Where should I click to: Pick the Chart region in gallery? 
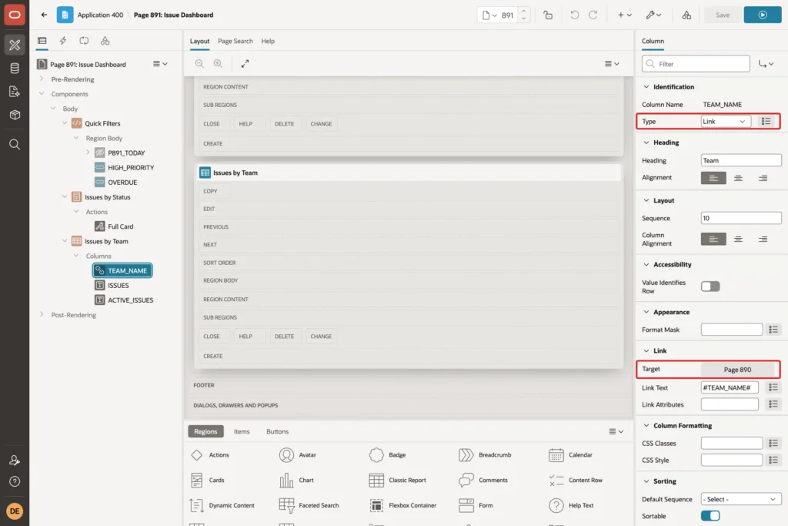coord(296,481)
